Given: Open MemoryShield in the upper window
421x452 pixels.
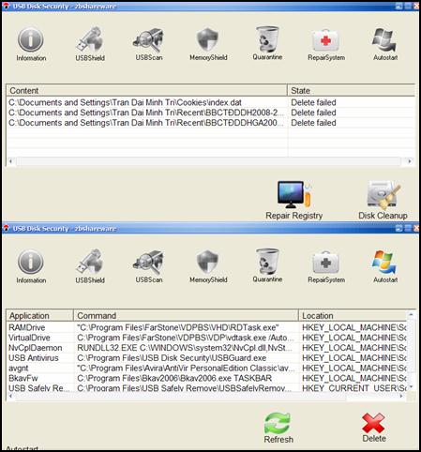Looking at the screenshot, I should point(208,44).
